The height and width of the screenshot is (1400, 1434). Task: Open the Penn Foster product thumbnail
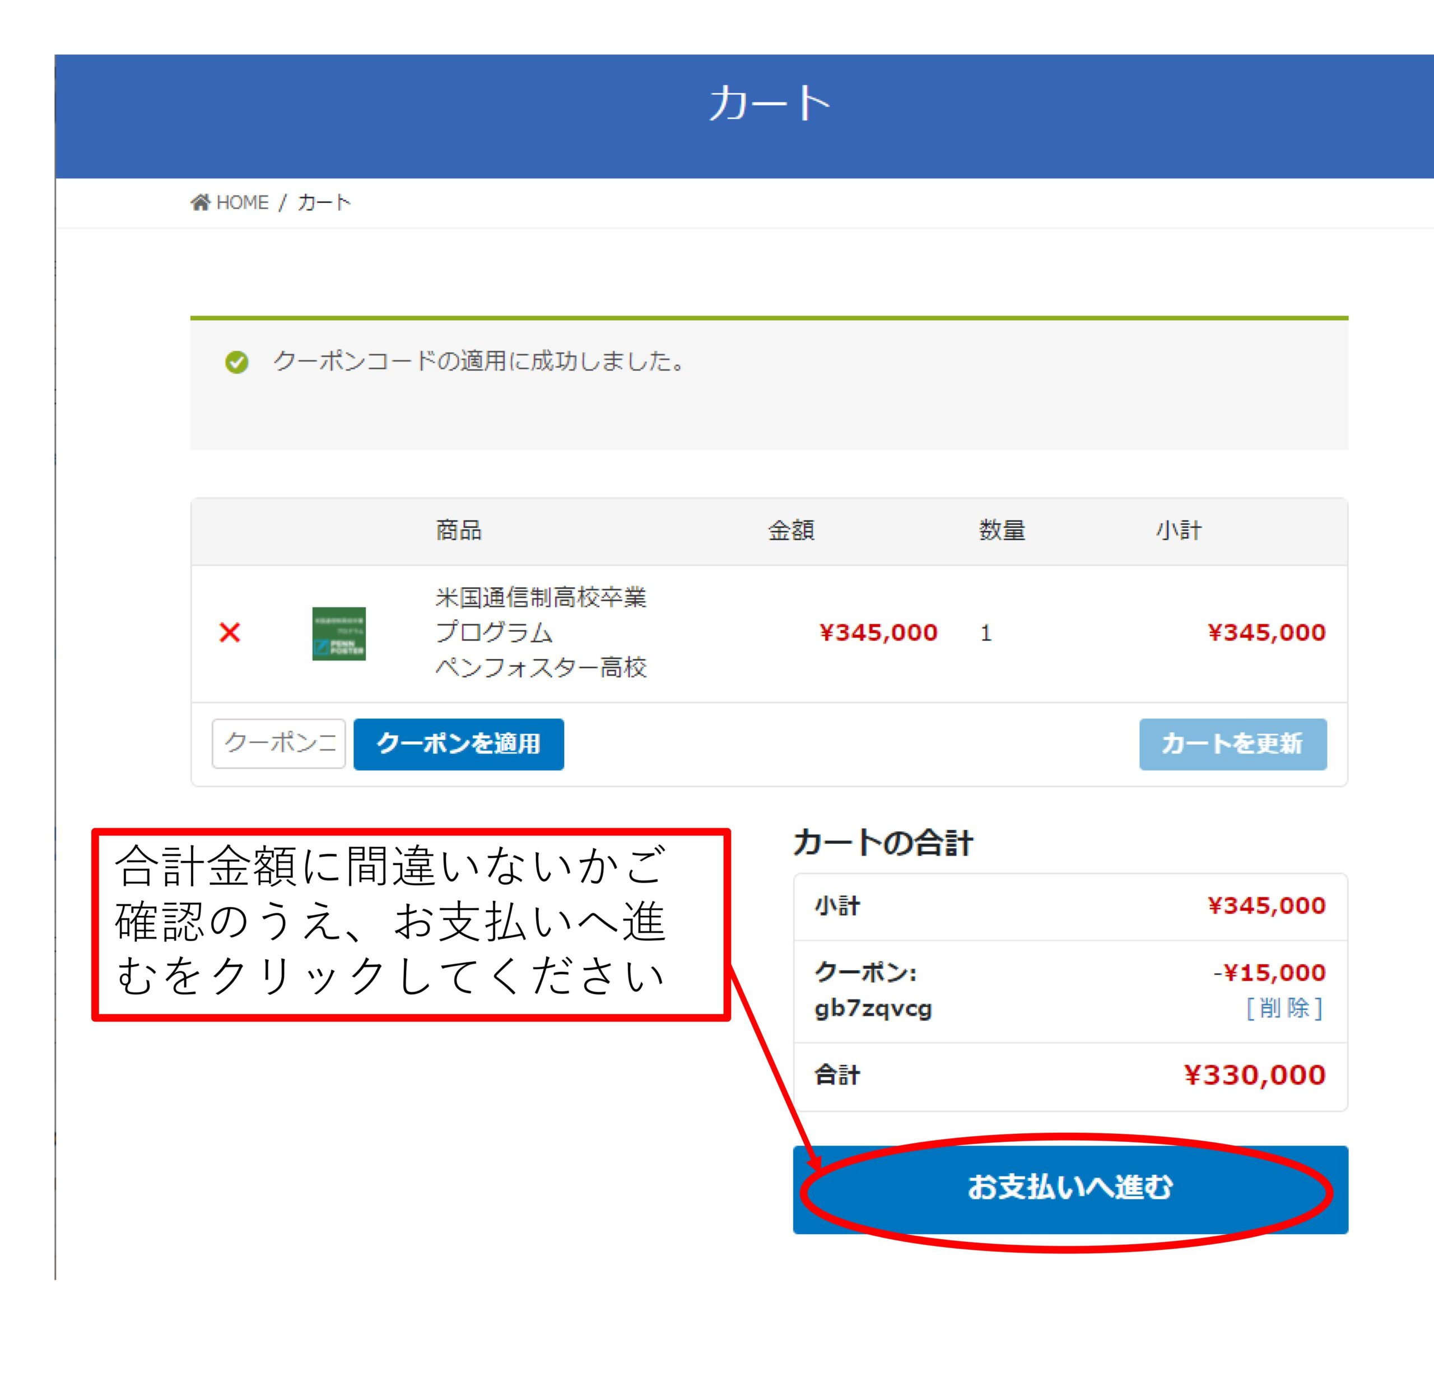click(x=339, y=633)
